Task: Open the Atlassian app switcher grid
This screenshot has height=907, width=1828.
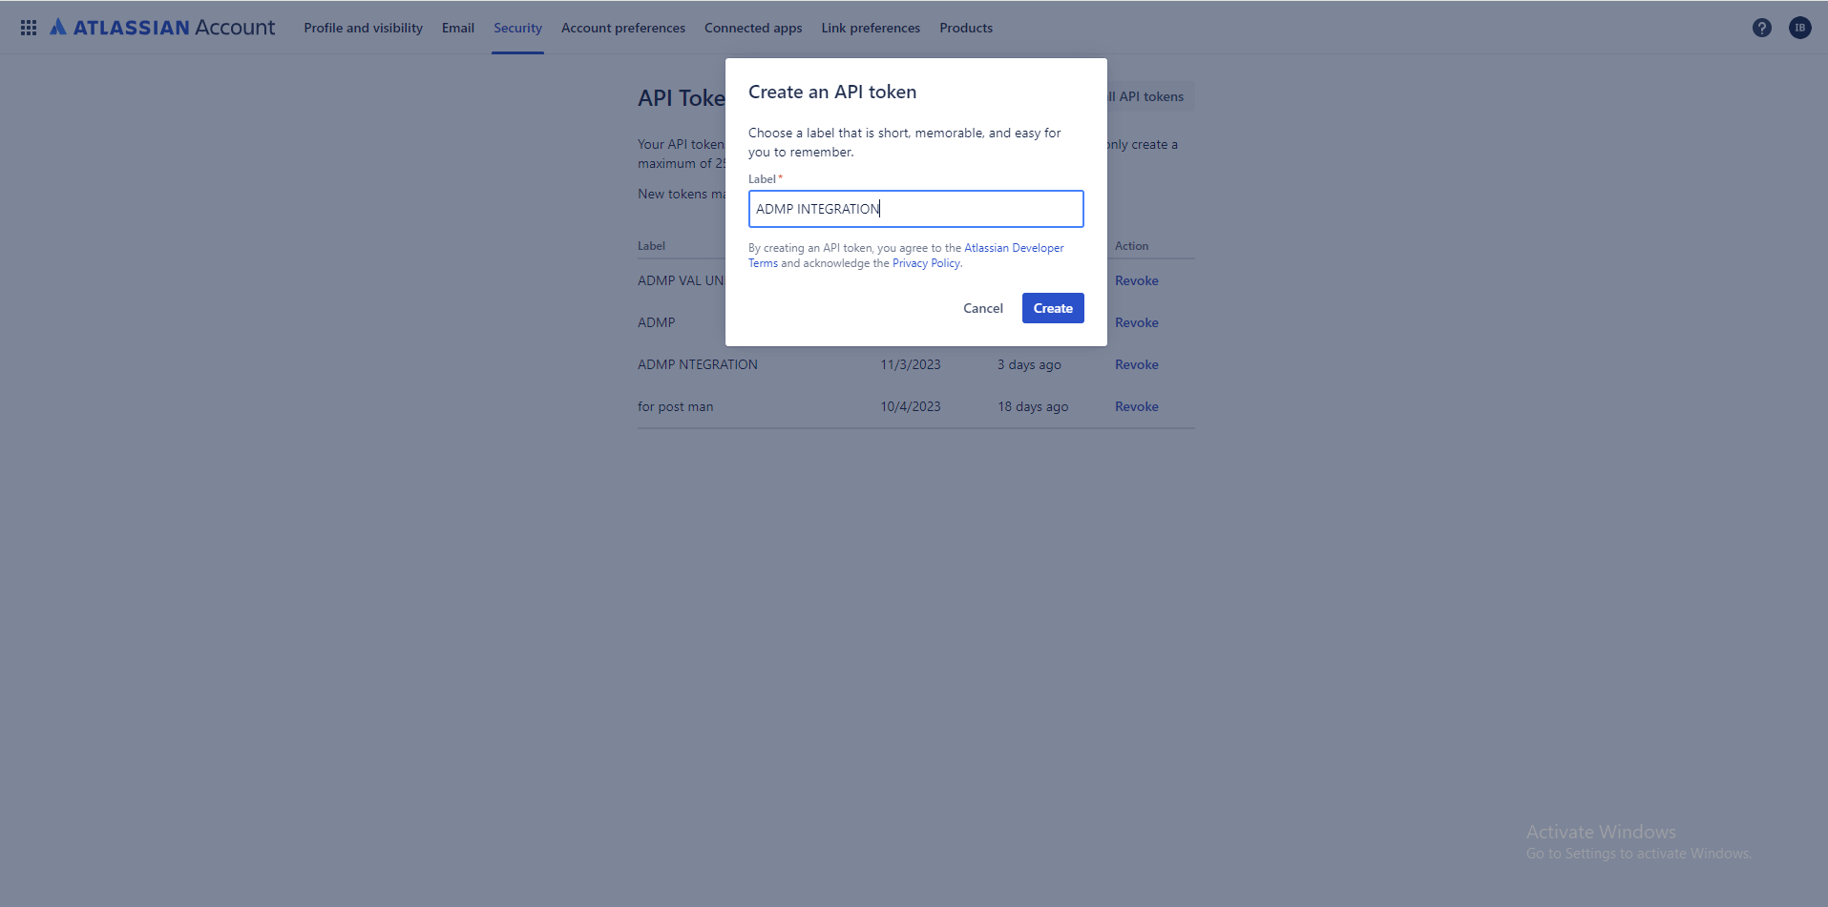Action: pos(28,27)
